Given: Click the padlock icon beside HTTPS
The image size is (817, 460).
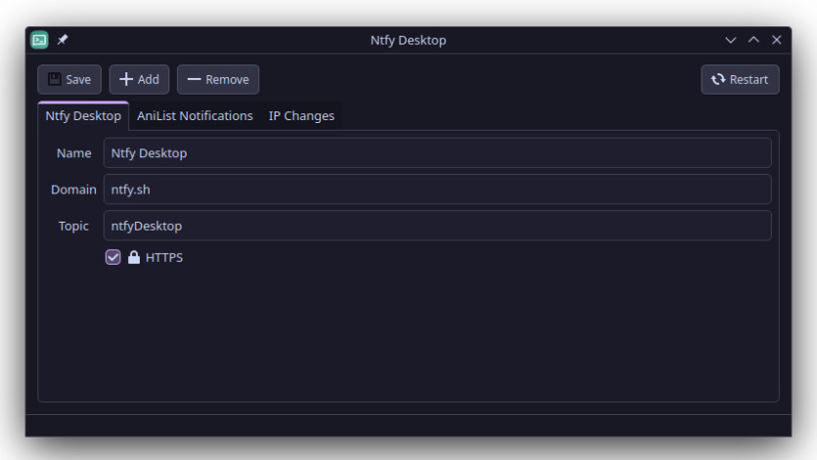Looking at the screenshot, I should tap(134, 258).
